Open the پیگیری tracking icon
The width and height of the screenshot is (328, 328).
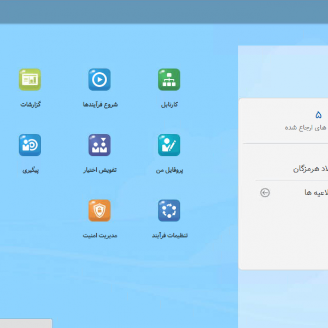[x=30, y=145]
